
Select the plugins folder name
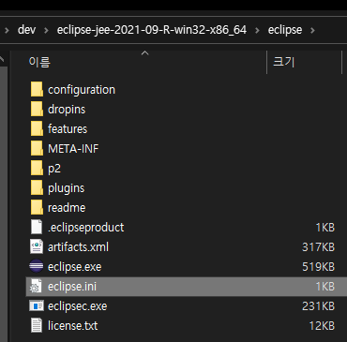click(66, 188)
